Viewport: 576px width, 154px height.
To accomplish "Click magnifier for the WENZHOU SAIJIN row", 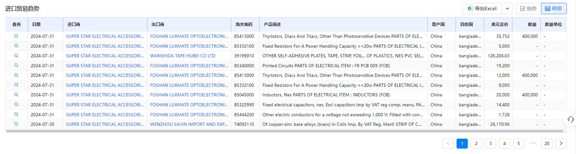I will [16, 124].
